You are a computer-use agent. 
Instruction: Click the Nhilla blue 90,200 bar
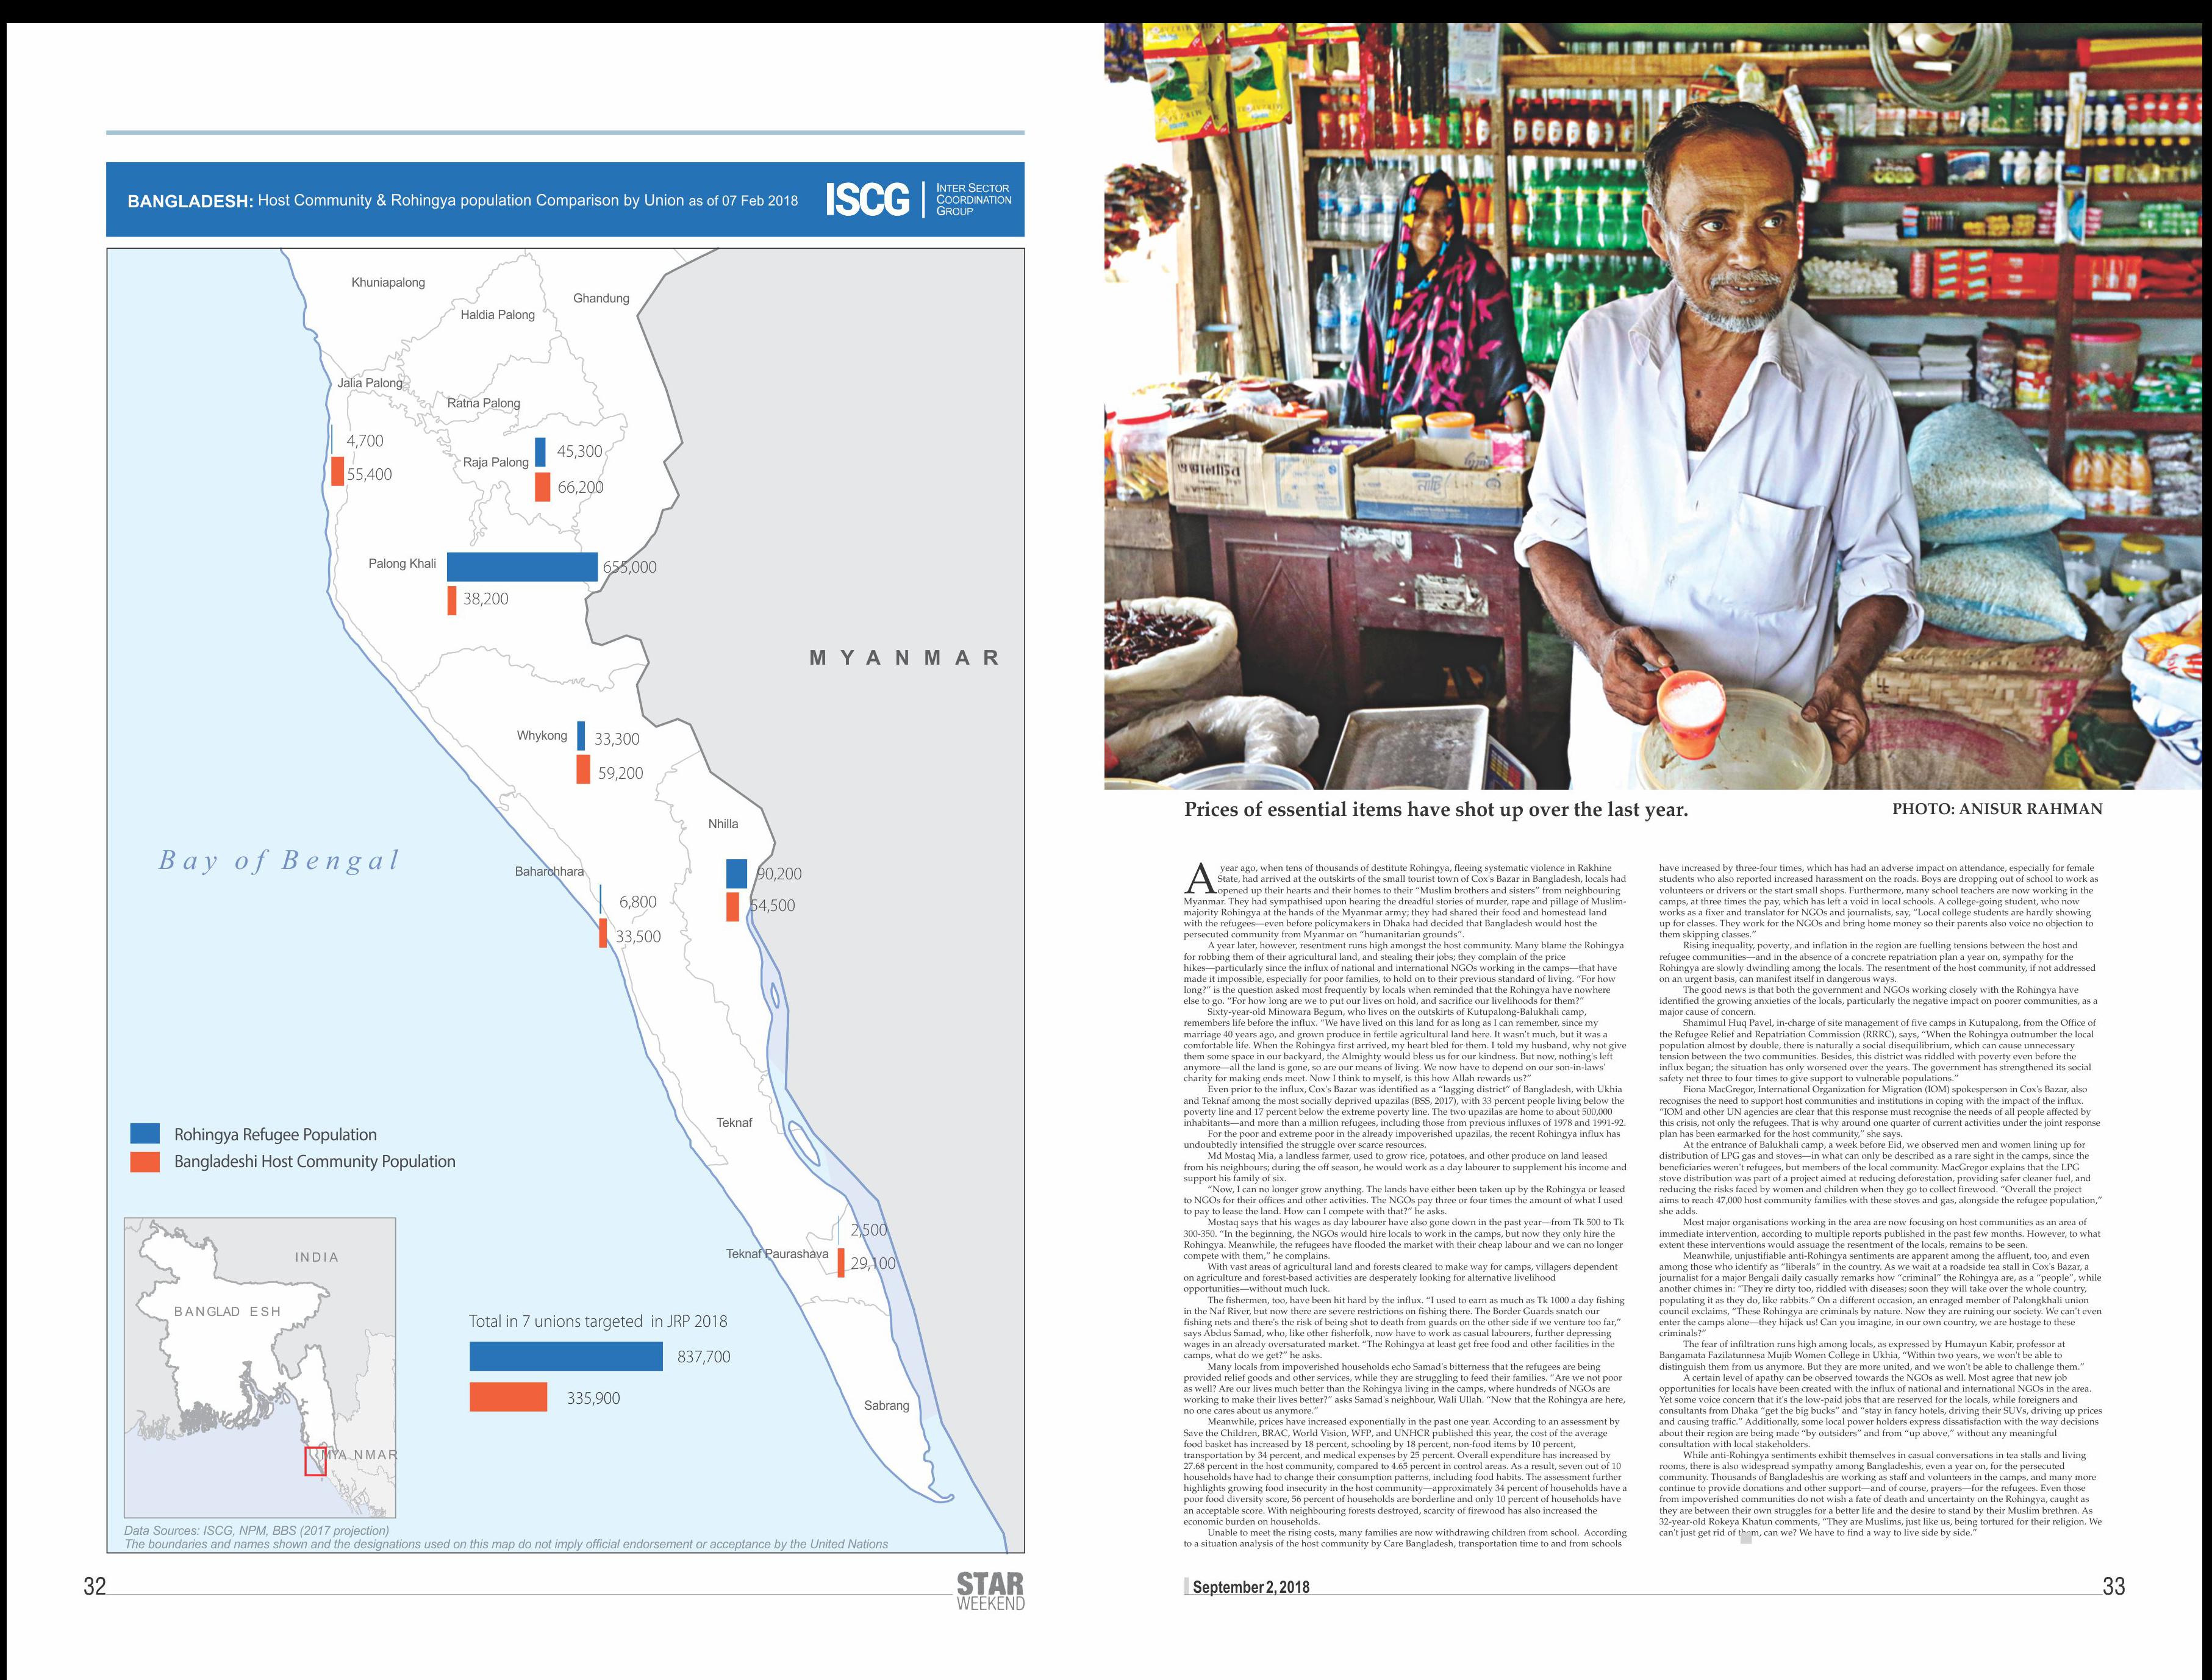click(x=736, y=873)
